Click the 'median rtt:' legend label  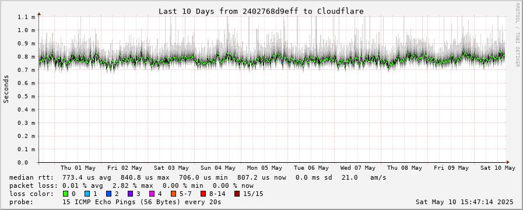pyautogui.click(x=31, y=177)
